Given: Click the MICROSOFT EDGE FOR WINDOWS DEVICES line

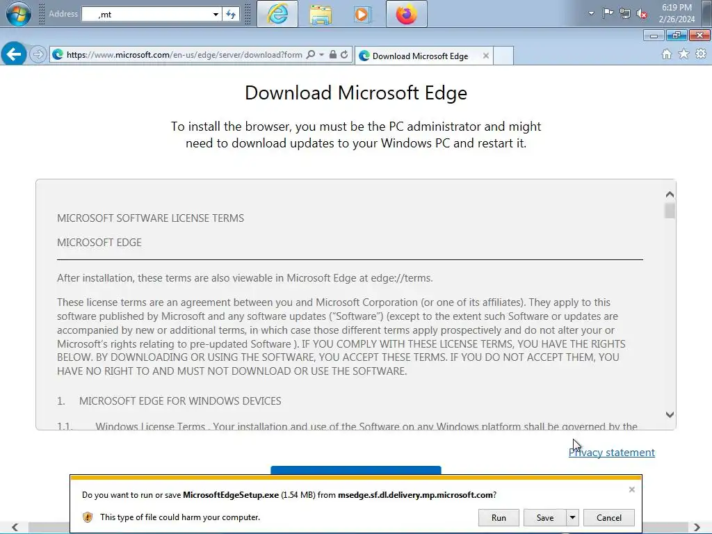Looking at the screenshot, I should 180,401.
